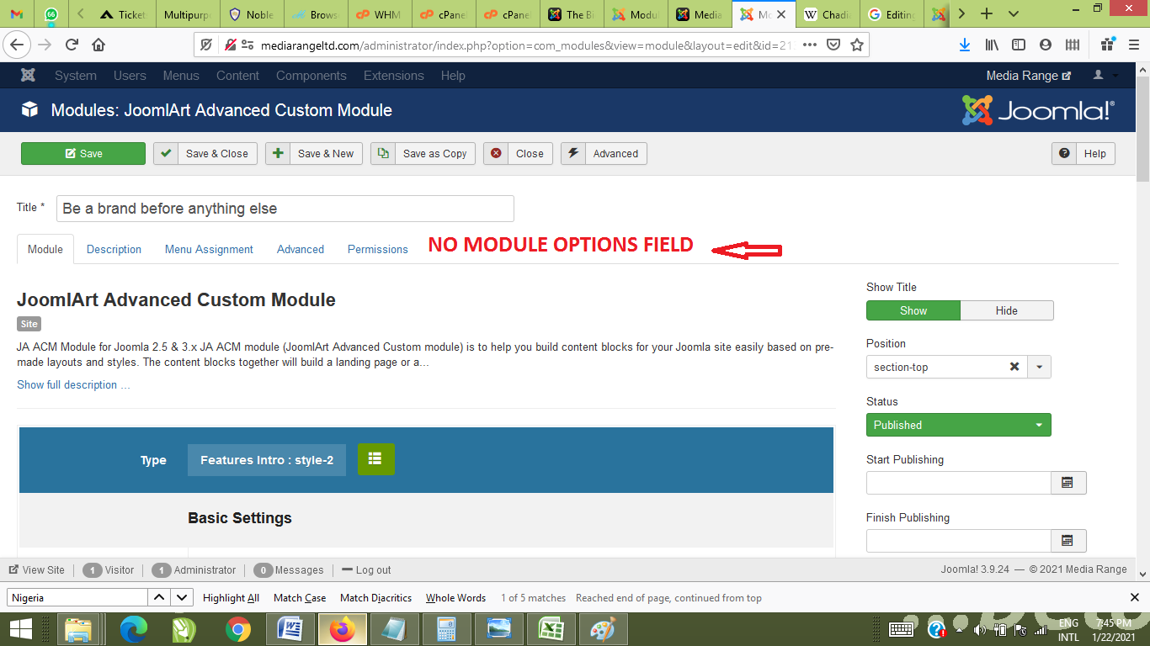Open the Extensions admin menu
Viewport: 1150px width, 646px height.
click(394, 76)
